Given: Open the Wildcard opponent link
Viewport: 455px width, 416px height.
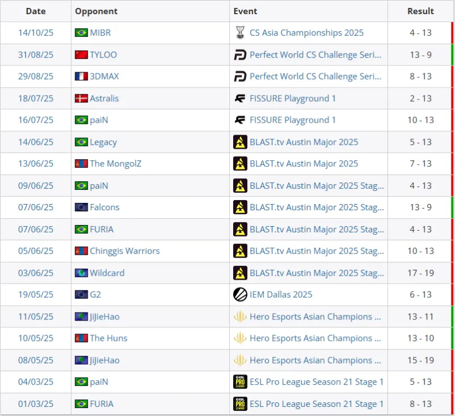Looking at the screenshot, I should [107, 273].
